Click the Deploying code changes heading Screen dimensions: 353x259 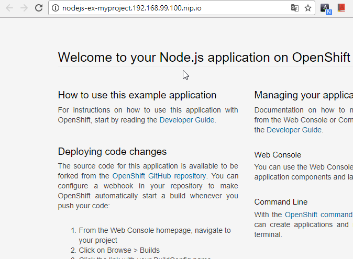[x=112, y=152]
